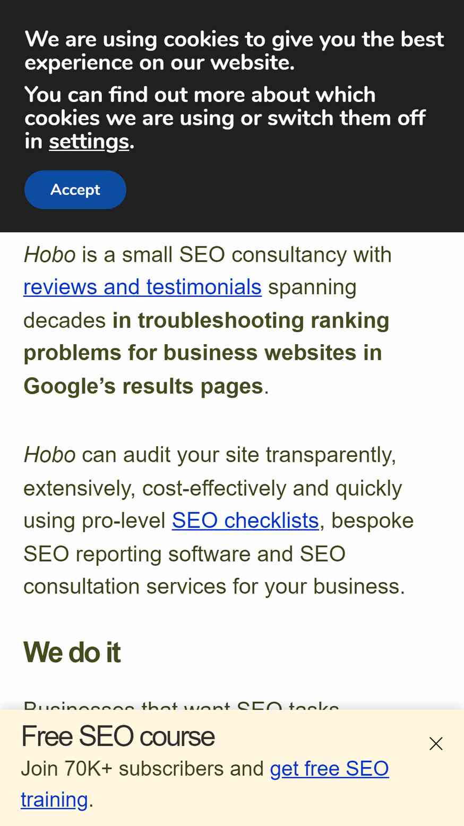Click the We do it heading
This screenshot has width=464, height=826.
click(x=72, y=652)
